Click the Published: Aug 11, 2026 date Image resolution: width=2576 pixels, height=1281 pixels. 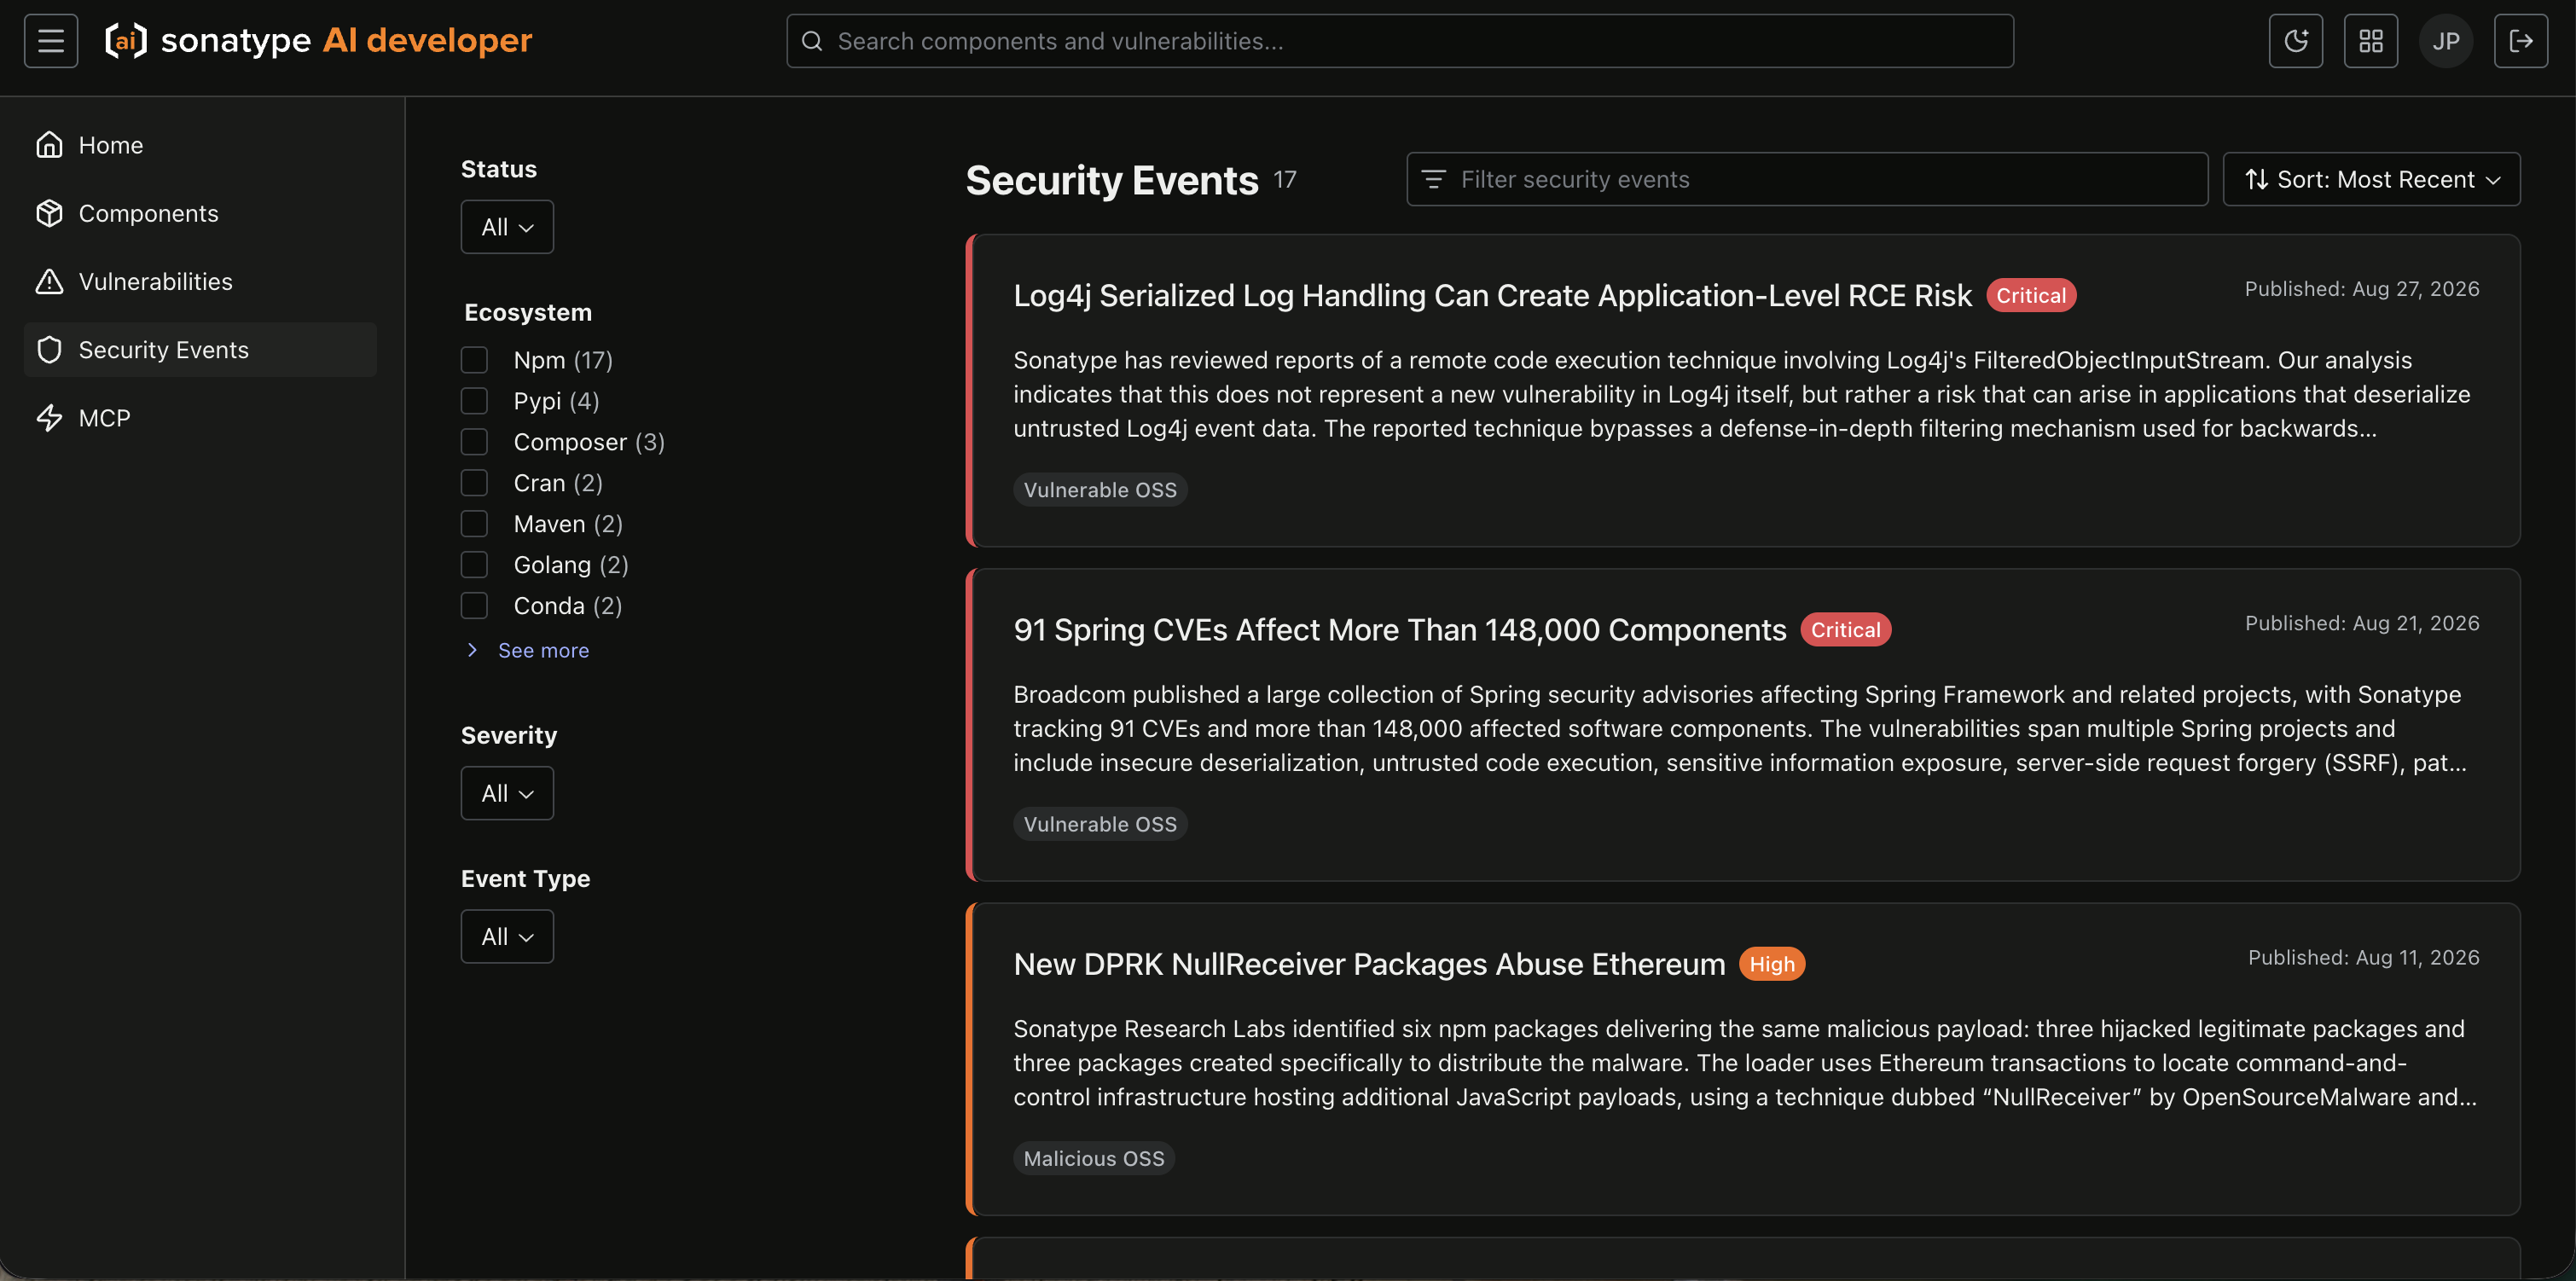(x=2364, y=956)
